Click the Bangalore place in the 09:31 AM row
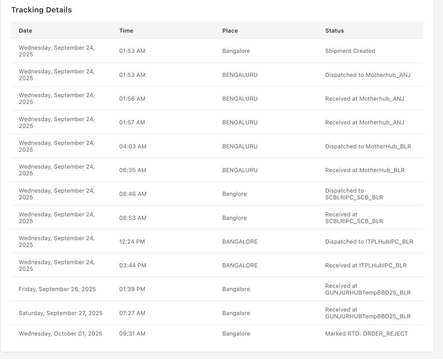The image size is (443, 362). (236, 334)
